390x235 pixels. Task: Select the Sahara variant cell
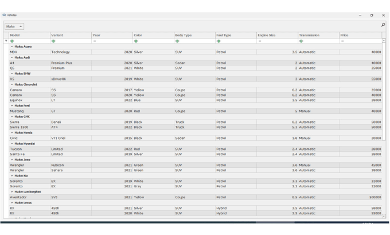(x=71, y=170)
